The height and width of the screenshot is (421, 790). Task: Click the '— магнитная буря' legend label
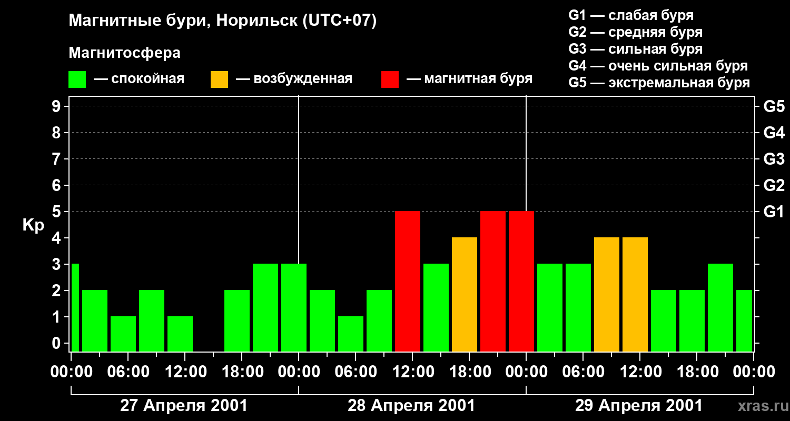click(x=469, y=79)
